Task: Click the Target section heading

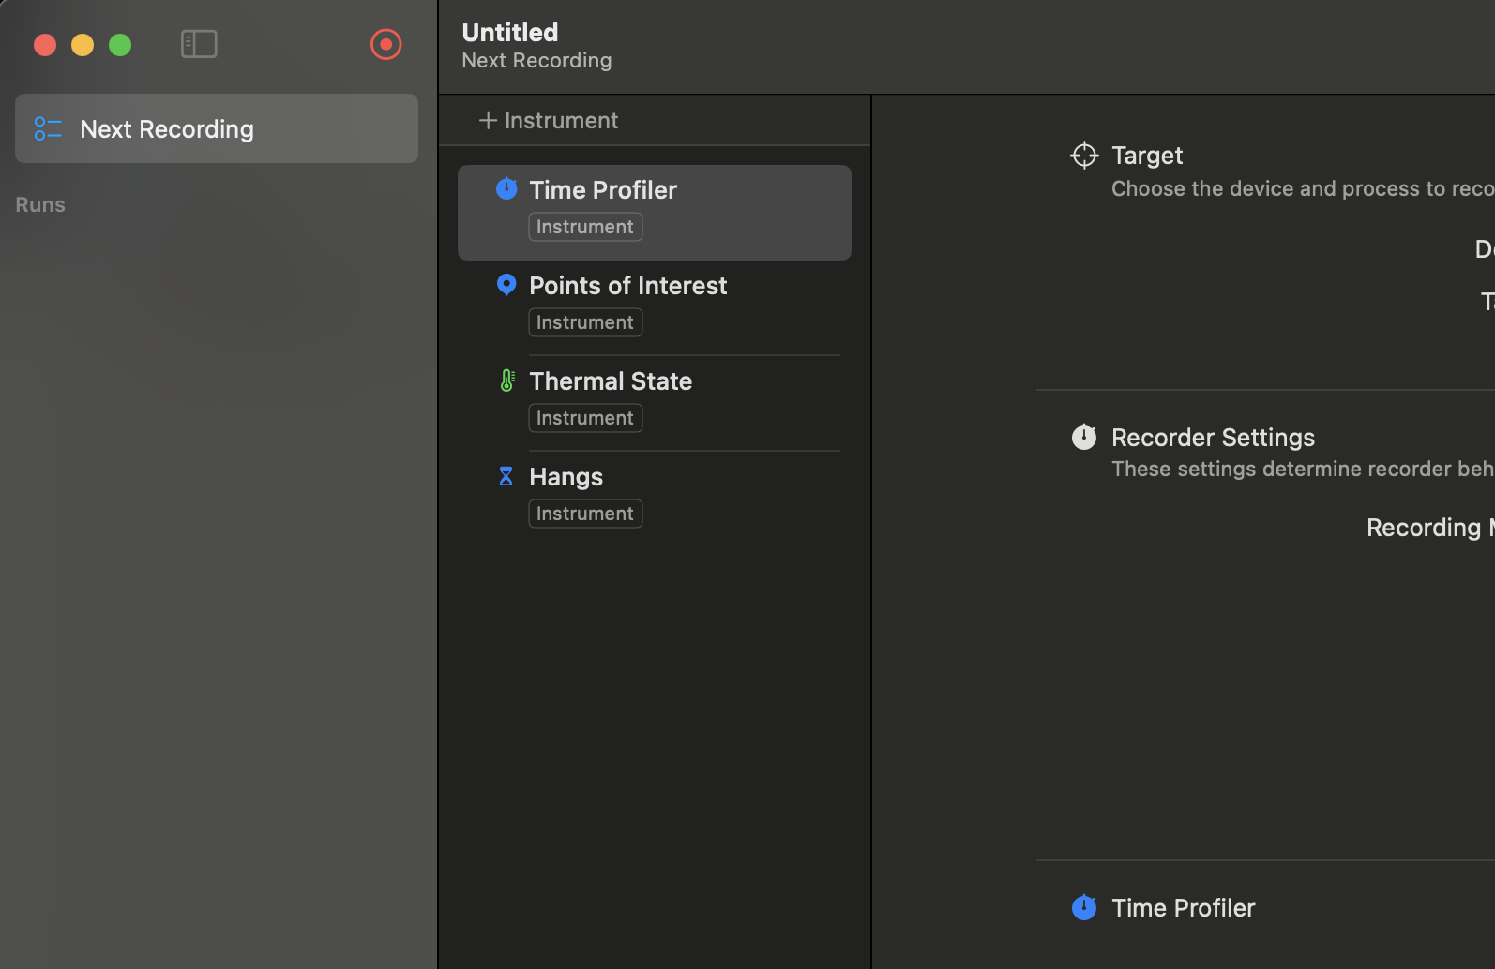Action: tap(1147, 155)
